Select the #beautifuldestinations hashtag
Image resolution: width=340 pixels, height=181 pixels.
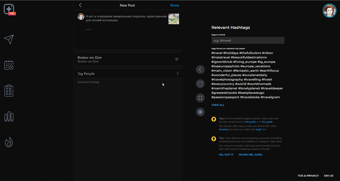[x=249, y=57]
